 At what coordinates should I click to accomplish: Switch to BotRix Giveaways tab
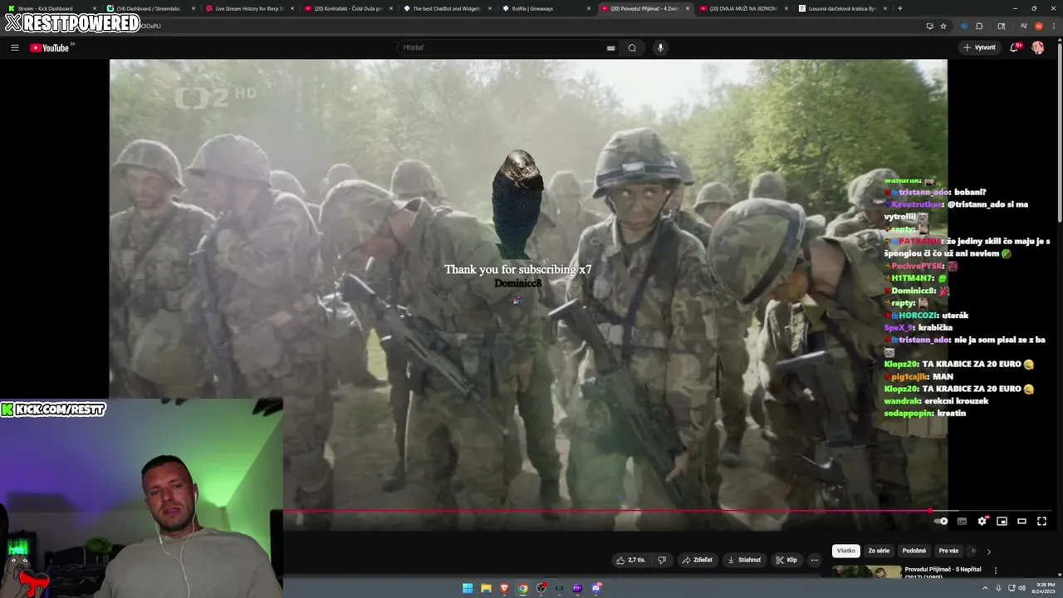[545, 8]
